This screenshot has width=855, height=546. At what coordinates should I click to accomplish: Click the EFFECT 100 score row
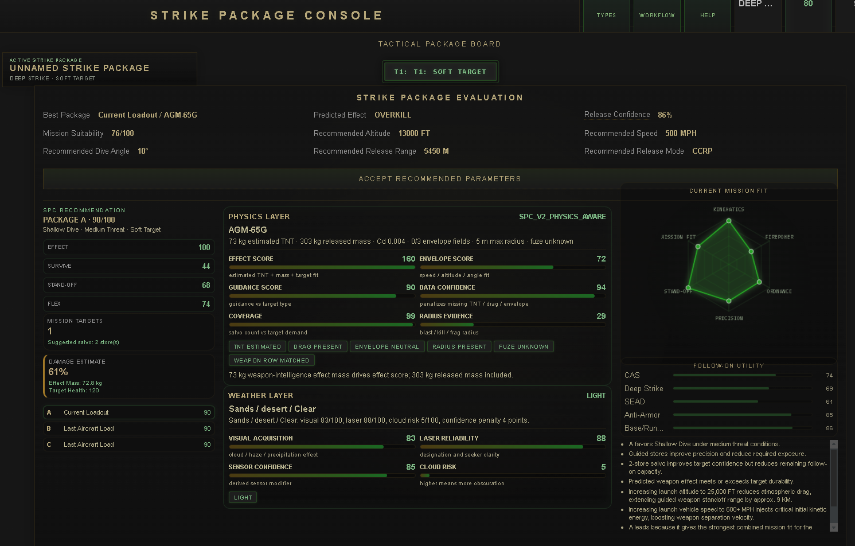point(129,247)
